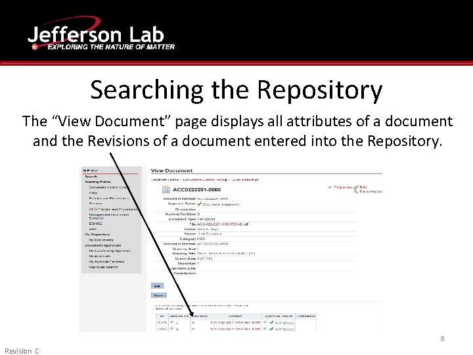Open ESH&Q in the side menu
The width and height of the screenshot is (473, 355).
(95, 224)
